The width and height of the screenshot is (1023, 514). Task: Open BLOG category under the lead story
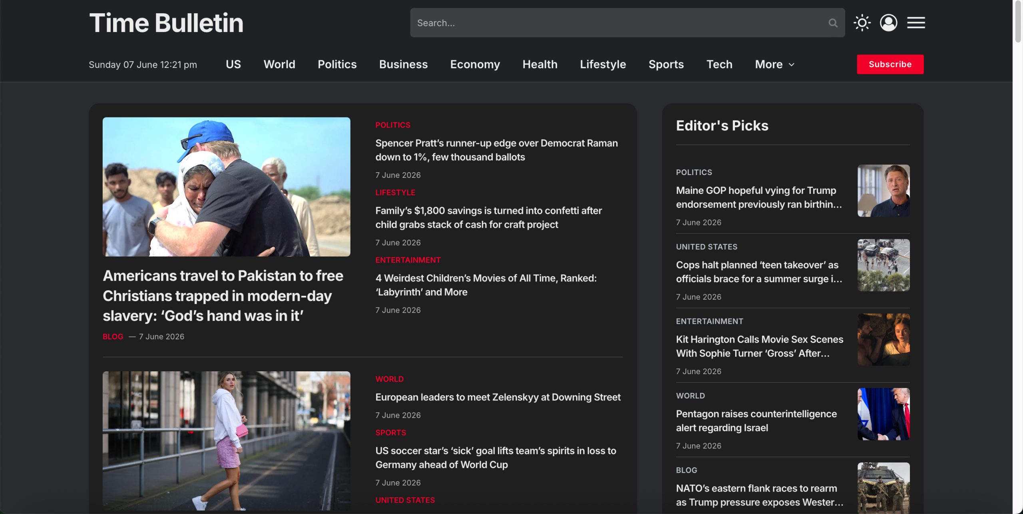click(x=113, y=337)
